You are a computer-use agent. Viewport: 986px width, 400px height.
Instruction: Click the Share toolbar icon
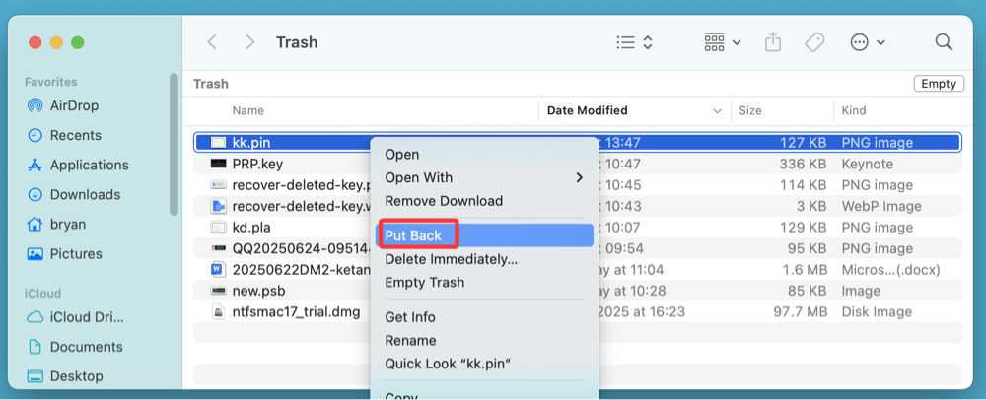(773, 42)
